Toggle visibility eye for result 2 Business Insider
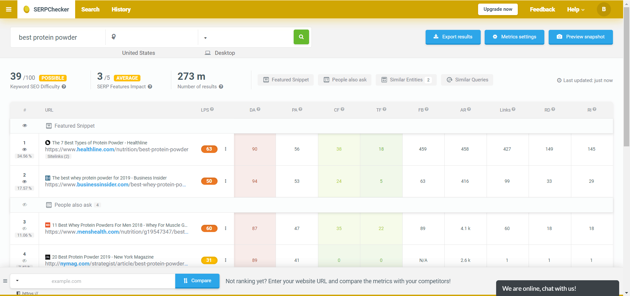Screen dimensions: 630x296 point(24,181)
